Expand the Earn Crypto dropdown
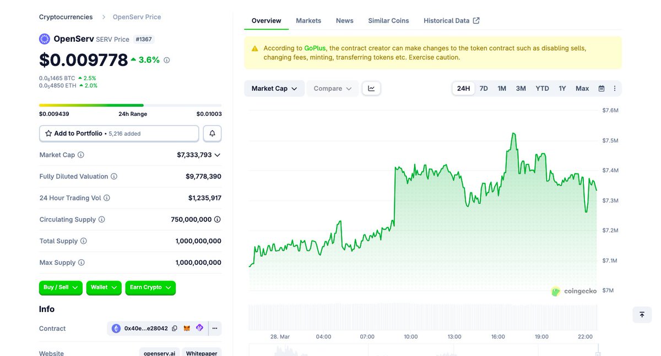 pos(150,287)
